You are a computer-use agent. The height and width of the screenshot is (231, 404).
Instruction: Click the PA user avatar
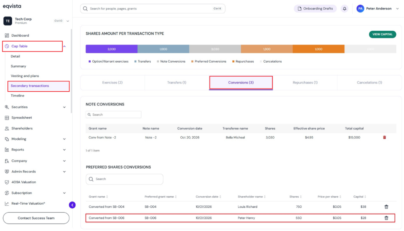[x=360, y=9]
